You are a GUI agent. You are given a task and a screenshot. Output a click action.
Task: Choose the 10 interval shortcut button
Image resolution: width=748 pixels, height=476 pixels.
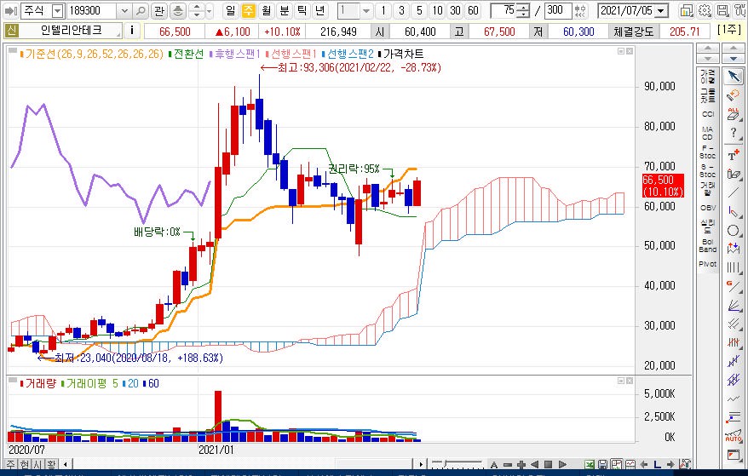(x=437, y=10)
